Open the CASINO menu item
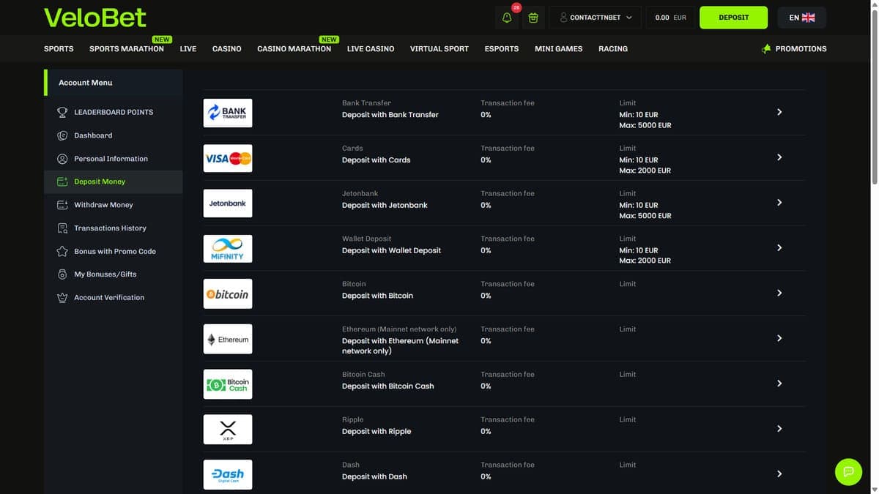 [x=227, y=49]
